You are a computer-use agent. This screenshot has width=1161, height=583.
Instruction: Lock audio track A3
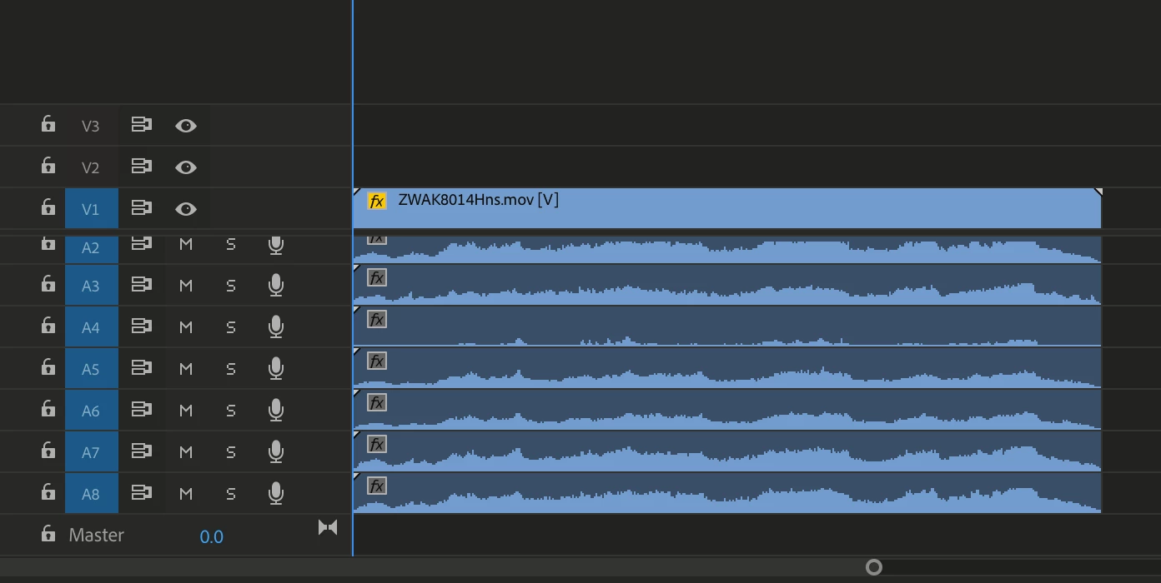[48, 285]
